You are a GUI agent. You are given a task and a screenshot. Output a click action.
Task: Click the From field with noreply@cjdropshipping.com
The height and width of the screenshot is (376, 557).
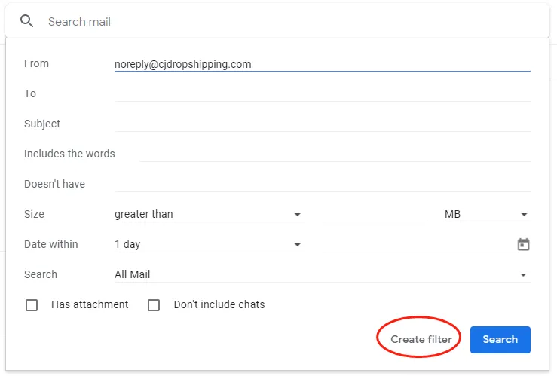(322, 64)
